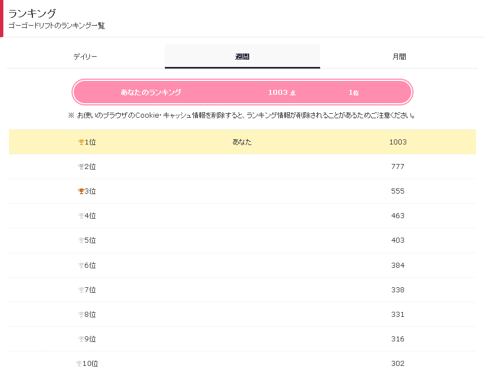Click the 777 score in second place row
The width and height of the screenshot is (485, 386).
click(x=398, y=167)
